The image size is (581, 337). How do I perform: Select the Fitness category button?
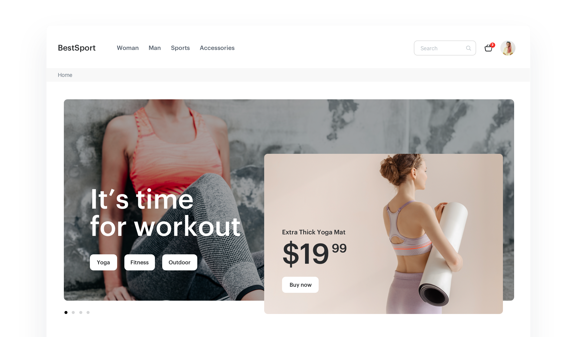140,262
